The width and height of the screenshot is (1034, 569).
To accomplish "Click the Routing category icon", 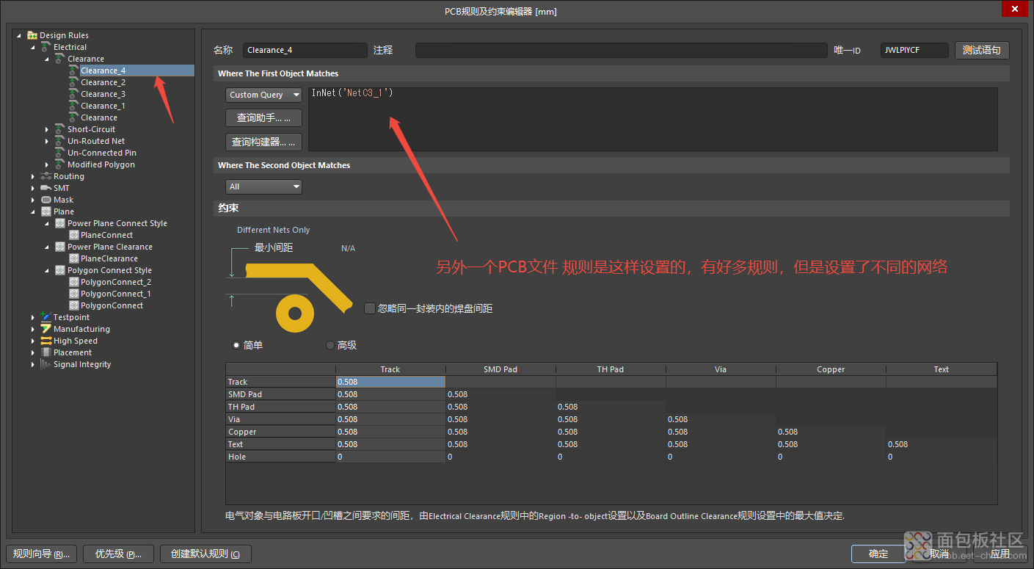I will coord(46,176).
